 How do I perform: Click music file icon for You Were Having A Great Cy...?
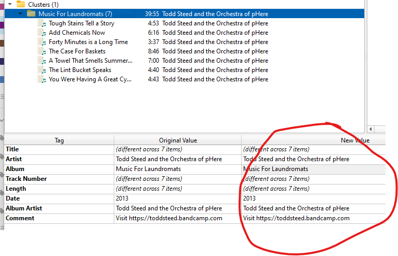point(42,79)
